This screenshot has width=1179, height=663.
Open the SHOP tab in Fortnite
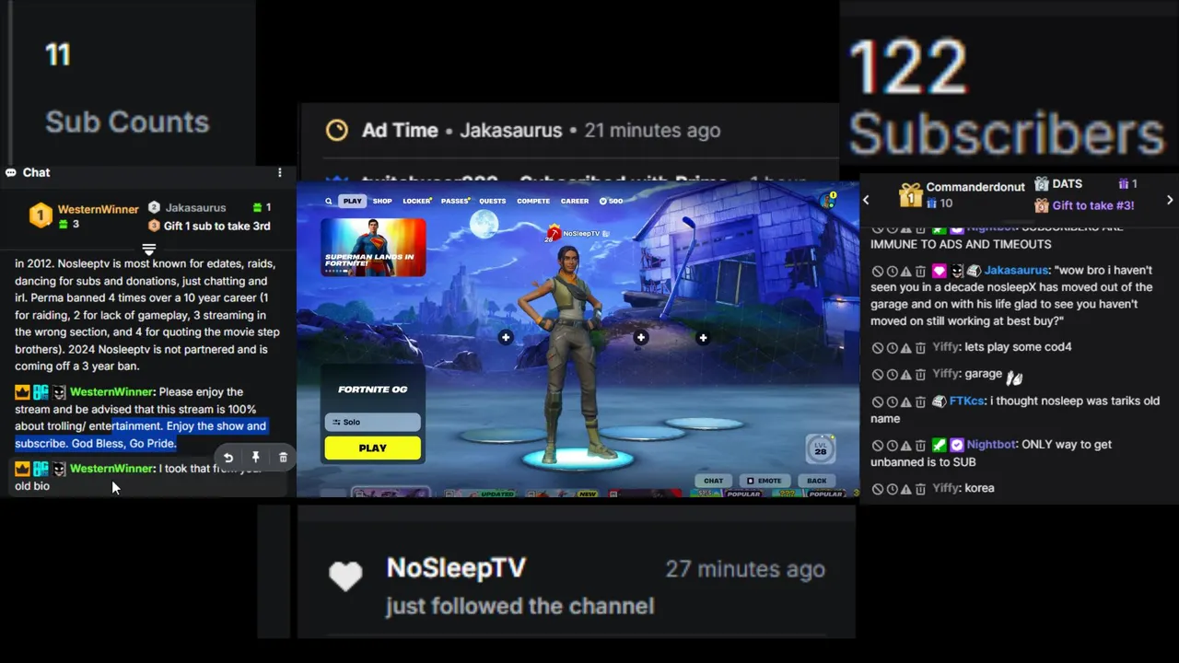coord(382,201)
